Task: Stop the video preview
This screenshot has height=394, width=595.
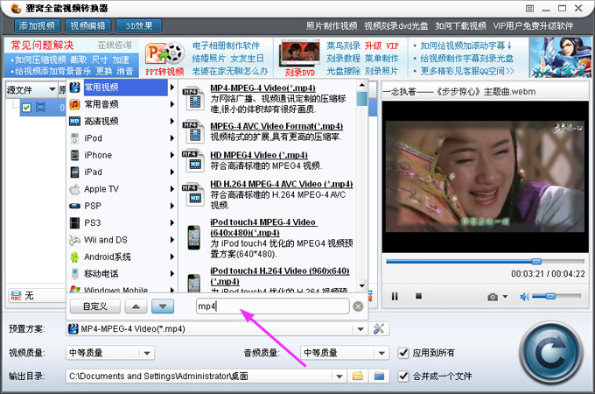Action: click(x=418, y=296)
